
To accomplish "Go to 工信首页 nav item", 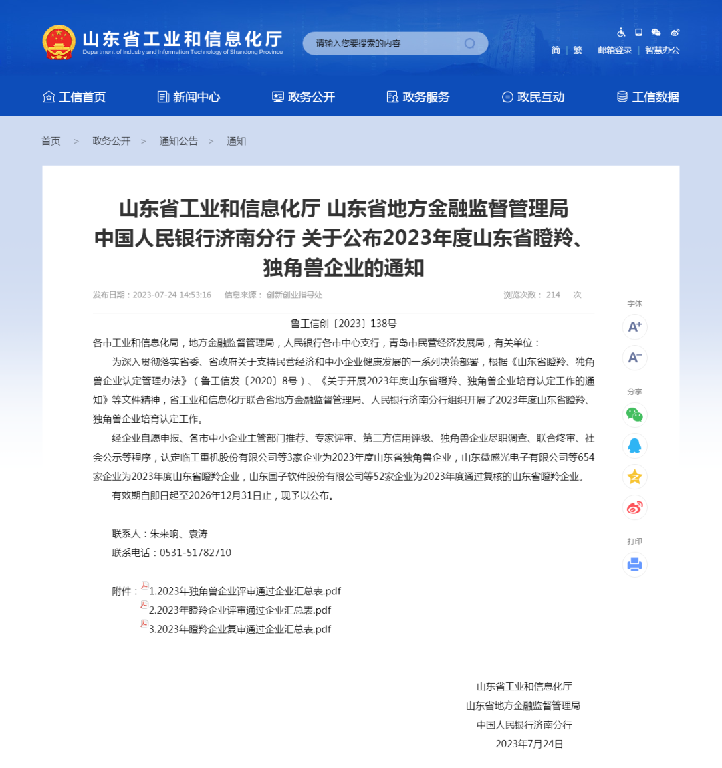I will pos(74,97).
